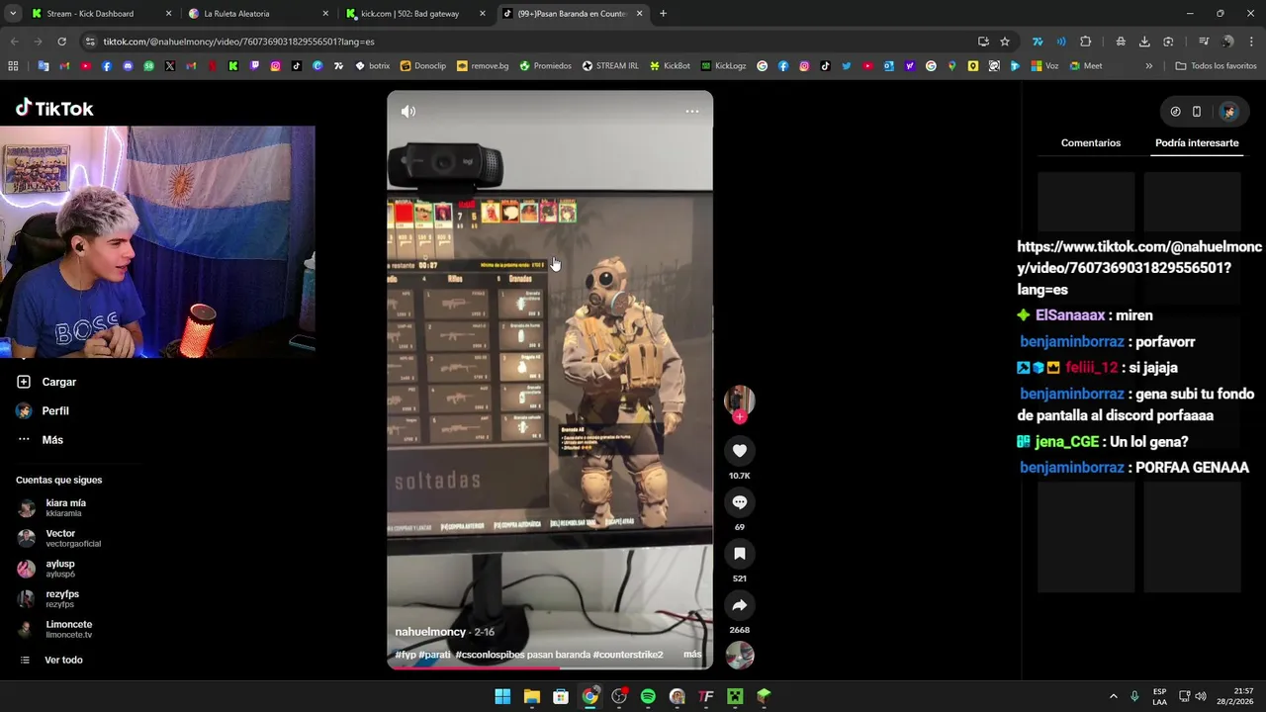Open the nahuelmoncy username on the video
The height and width of the screenshot is (712, 1266).
(430, 632)
